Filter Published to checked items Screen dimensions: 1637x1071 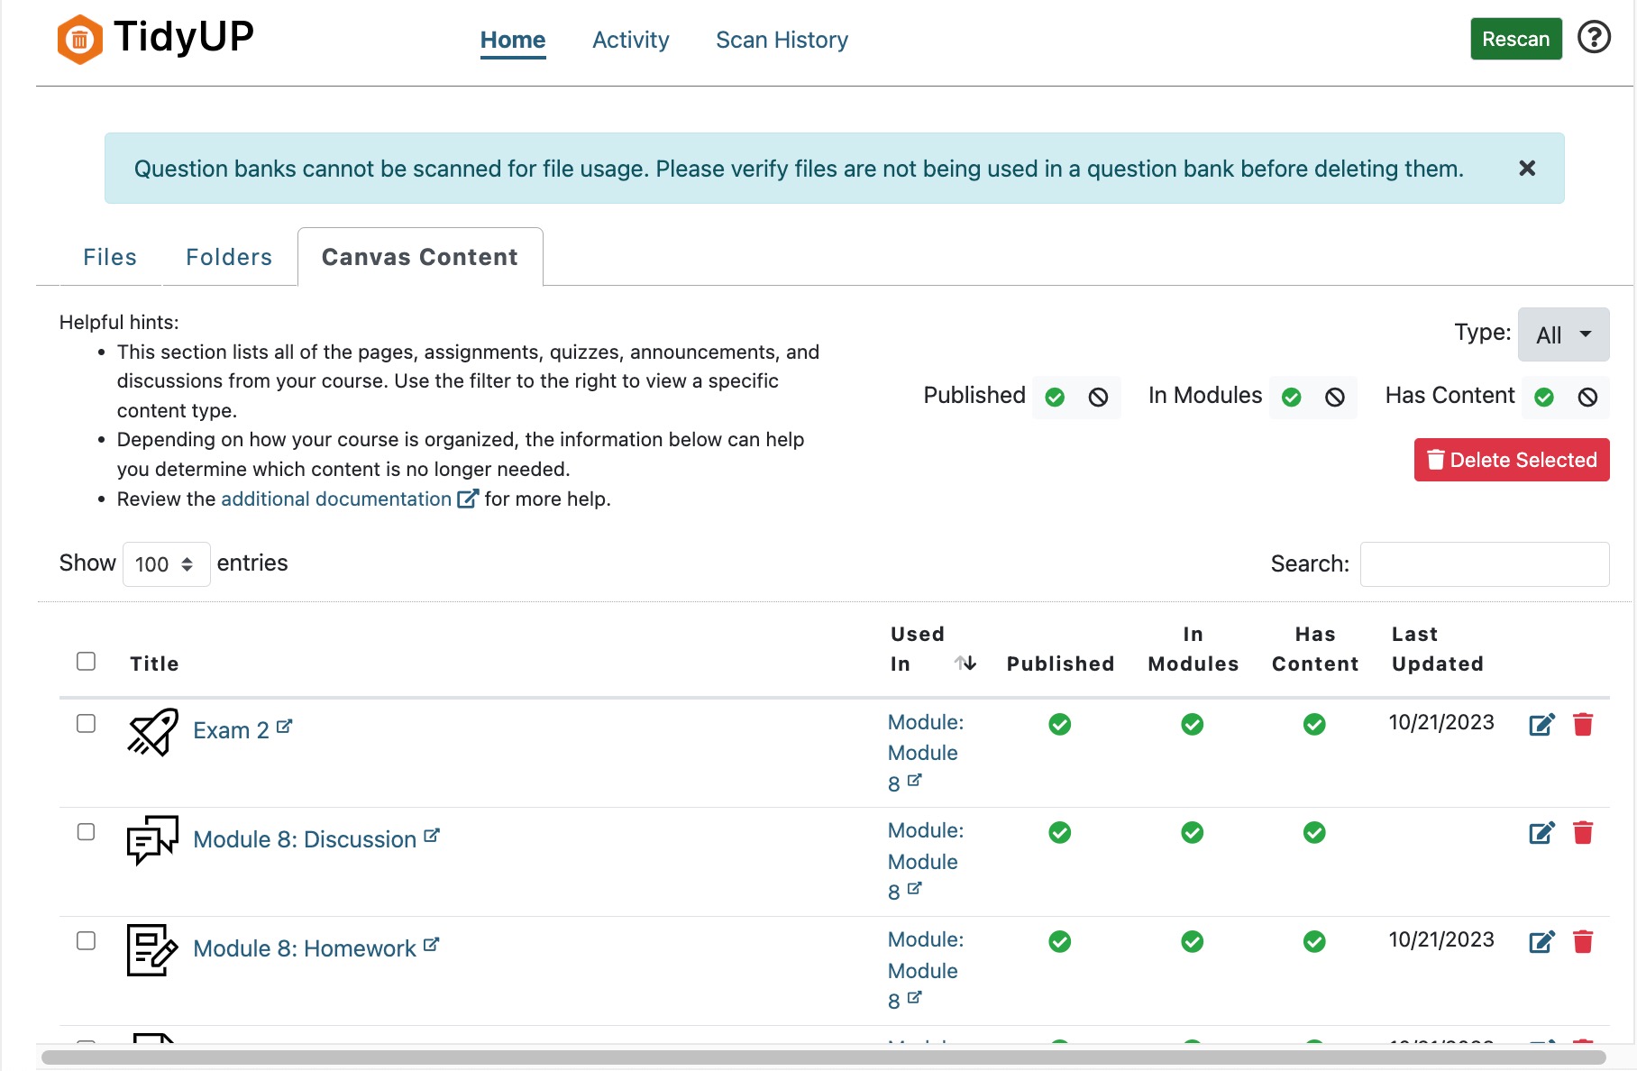pos(1055,398)
